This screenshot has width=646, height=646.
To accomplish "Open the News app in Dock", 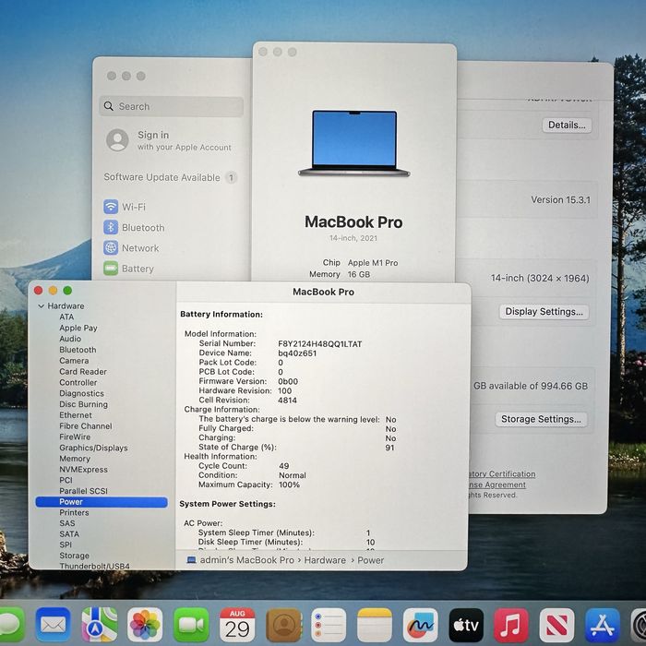I will coord(557,625).
